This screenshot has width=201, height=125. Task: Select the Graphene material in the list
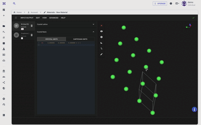(x=23, y=35)
